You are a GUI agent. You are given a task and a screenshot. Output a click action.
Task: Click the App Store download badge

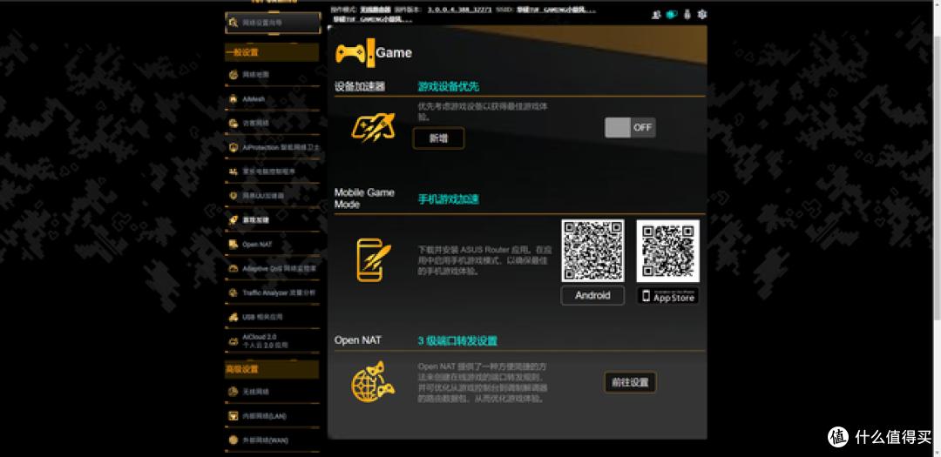pos(668,296)
